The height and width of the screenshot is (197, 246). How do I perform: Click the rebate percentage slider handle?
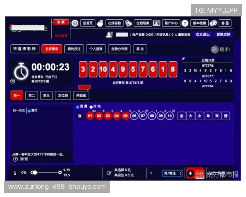pos(34,173)
